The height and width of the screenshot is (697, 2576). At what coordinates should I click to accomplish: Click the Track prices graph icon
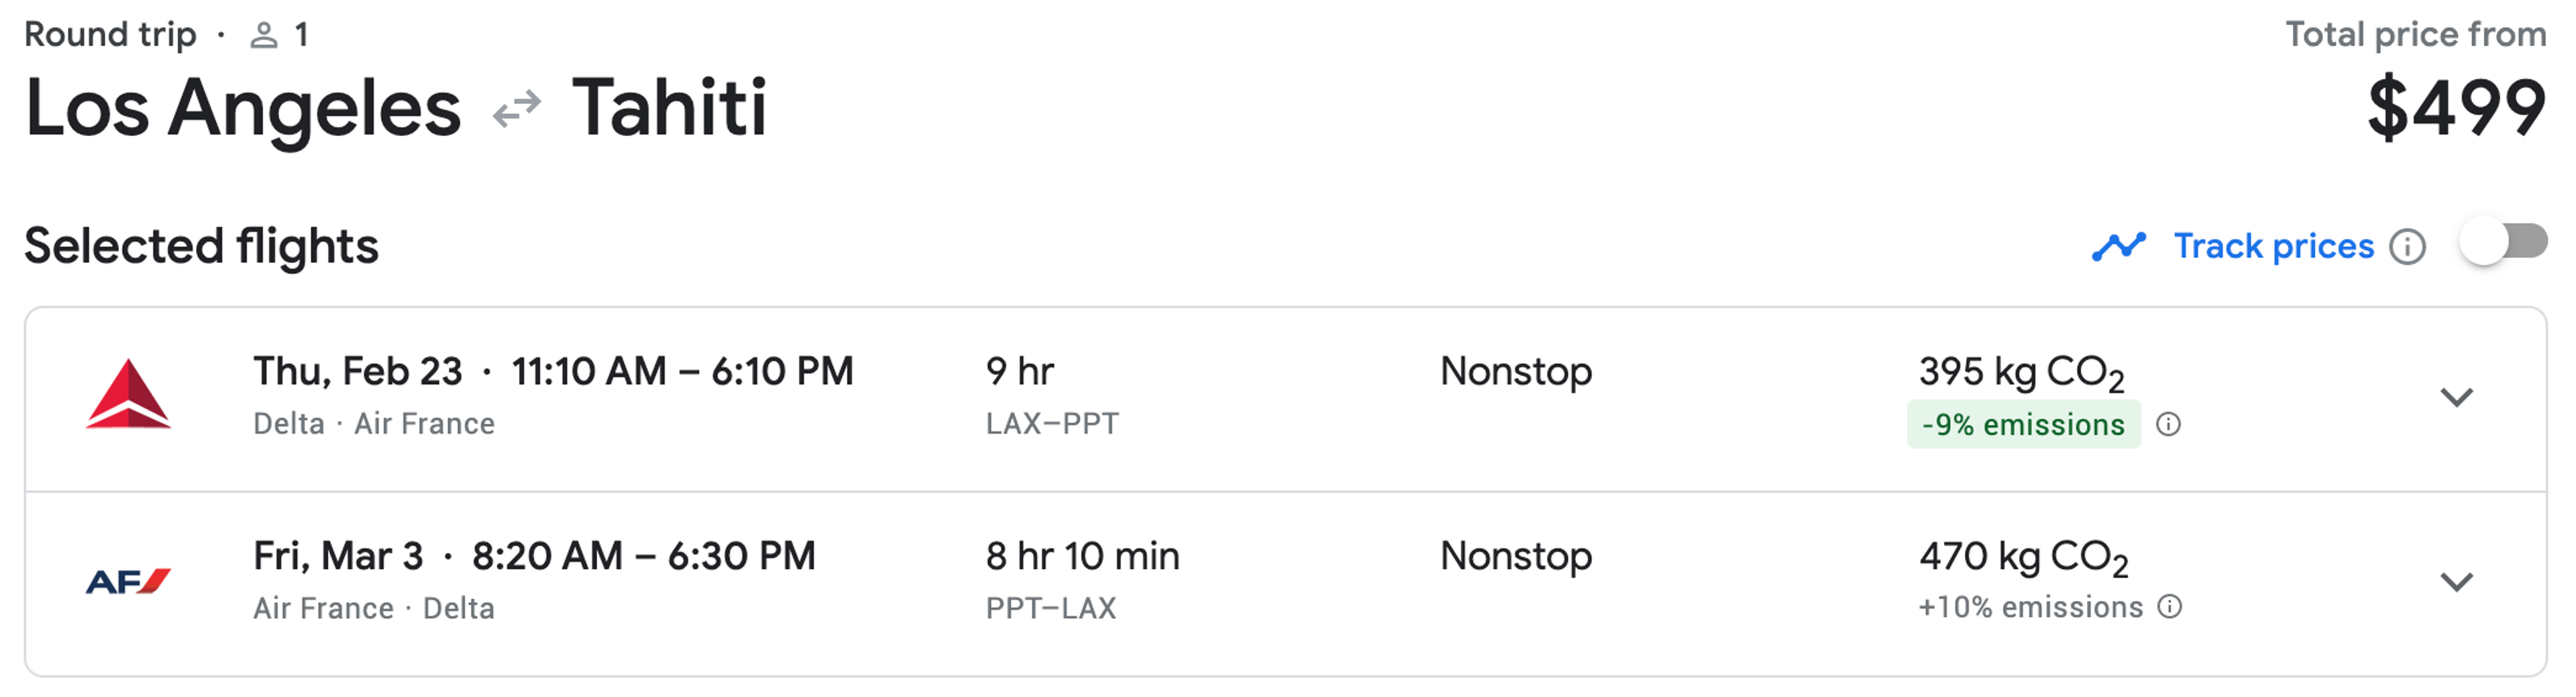click(2118, 247)
